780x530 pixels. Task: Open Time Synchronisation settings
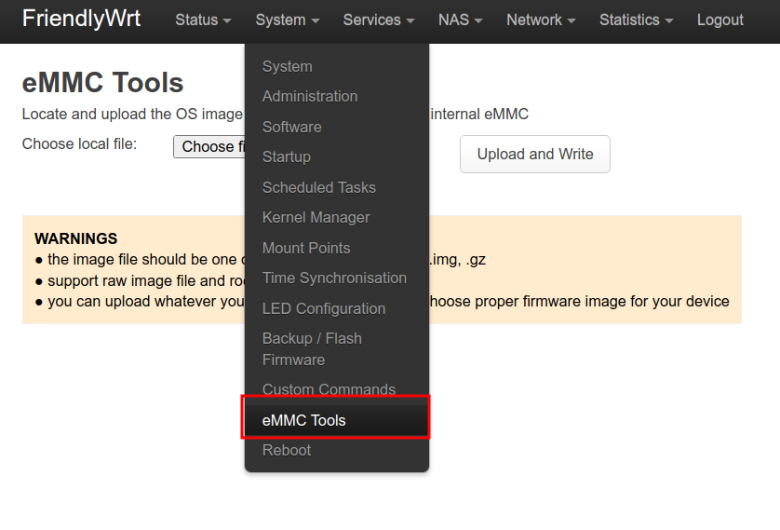point(334,278)
